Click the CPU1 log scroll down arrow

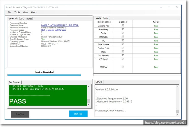tap(178, 115)
